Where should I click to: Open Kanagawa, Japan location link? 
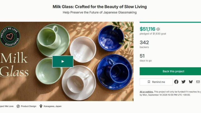[52, 106]
